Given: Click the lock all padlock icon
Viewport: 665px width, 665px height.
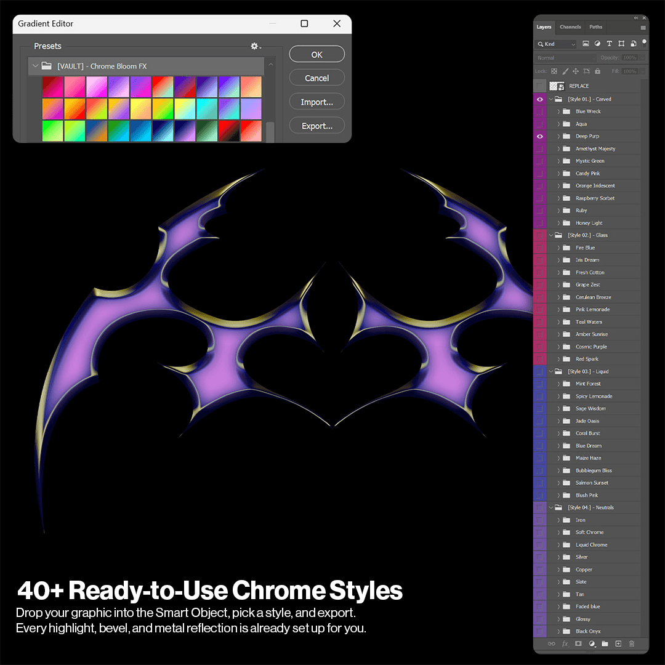Looking at the screenshot, I should click(597, 71).
